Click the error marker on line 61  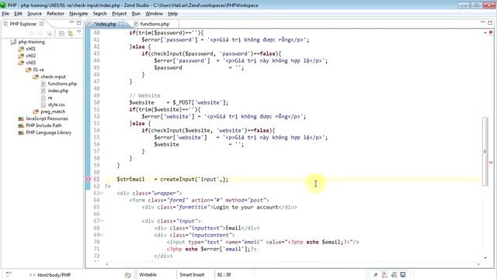click(x=89, y=179)
